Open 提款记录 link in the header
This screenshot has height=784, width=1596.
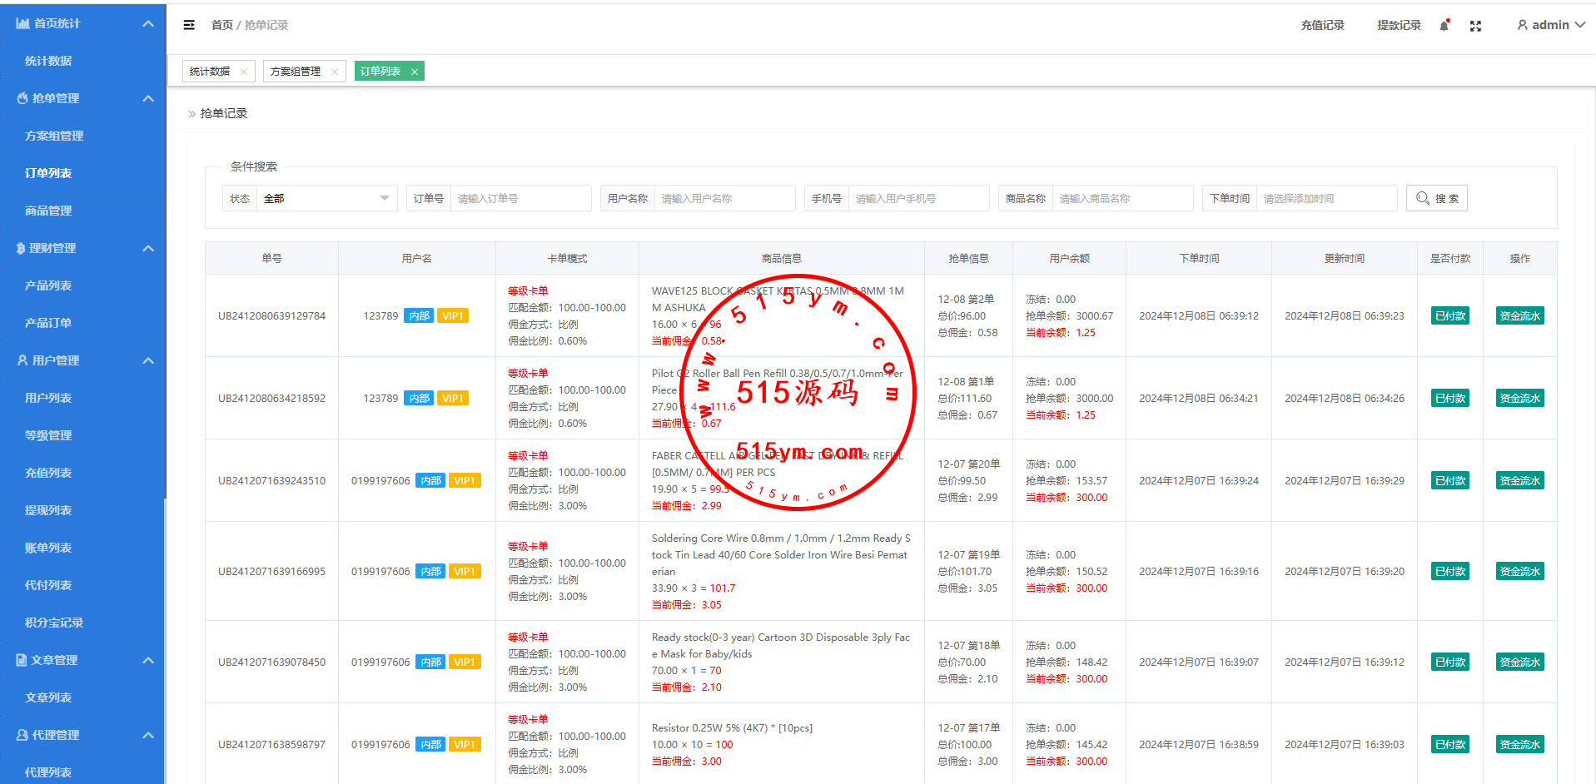1399,25
